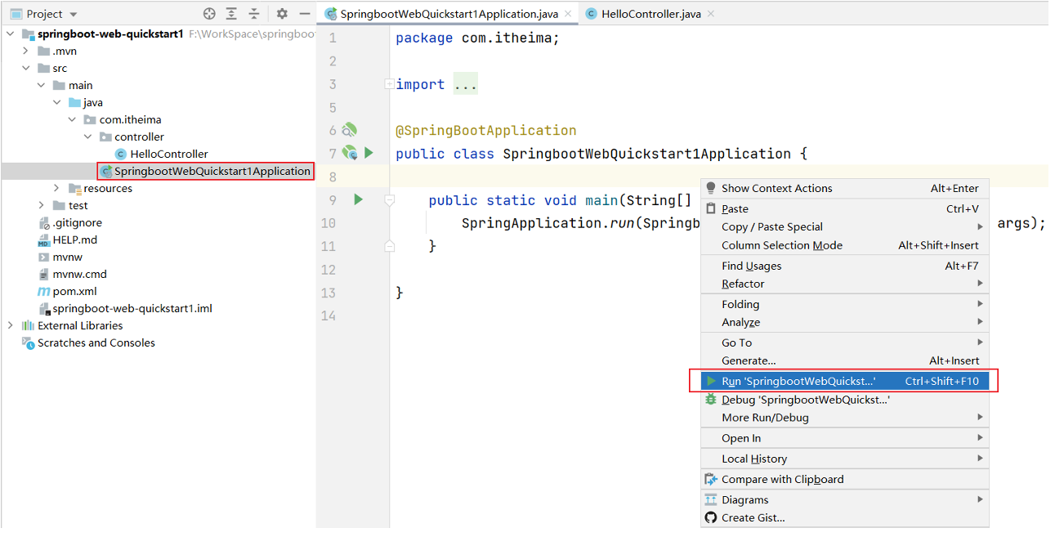Image resolution: width=1055 pixels, height=537 pixels.
Task: Click the Expand All icon in Project panel
Action: click(232, 13)
